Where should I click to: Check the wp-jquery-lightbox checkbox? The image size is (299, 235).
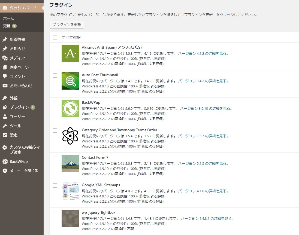pyautogui.click(x=55, y=213)
